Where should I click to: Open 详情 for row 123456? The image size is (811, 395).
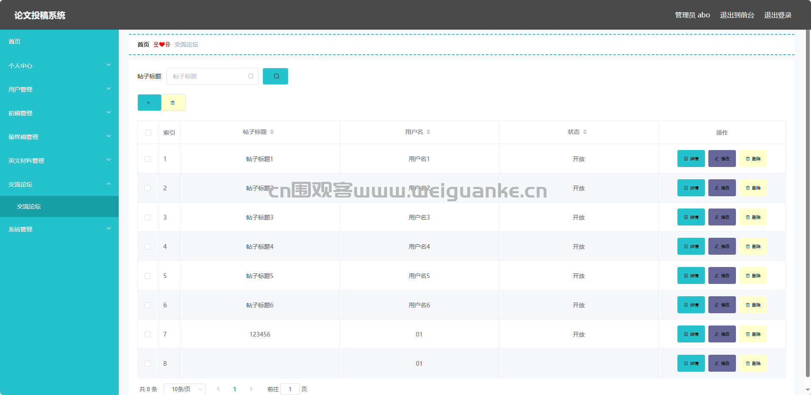691,334
